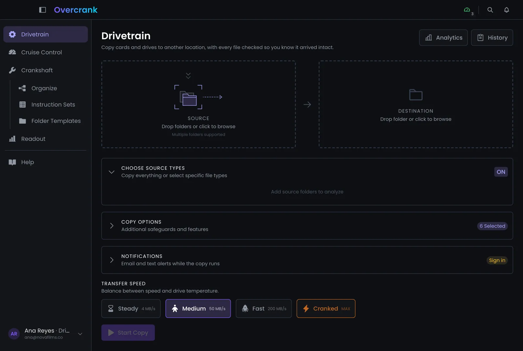Screen dimensions: 523x351
Task: Click the Crankshaft wrench icon
Action: coord(12,70)
